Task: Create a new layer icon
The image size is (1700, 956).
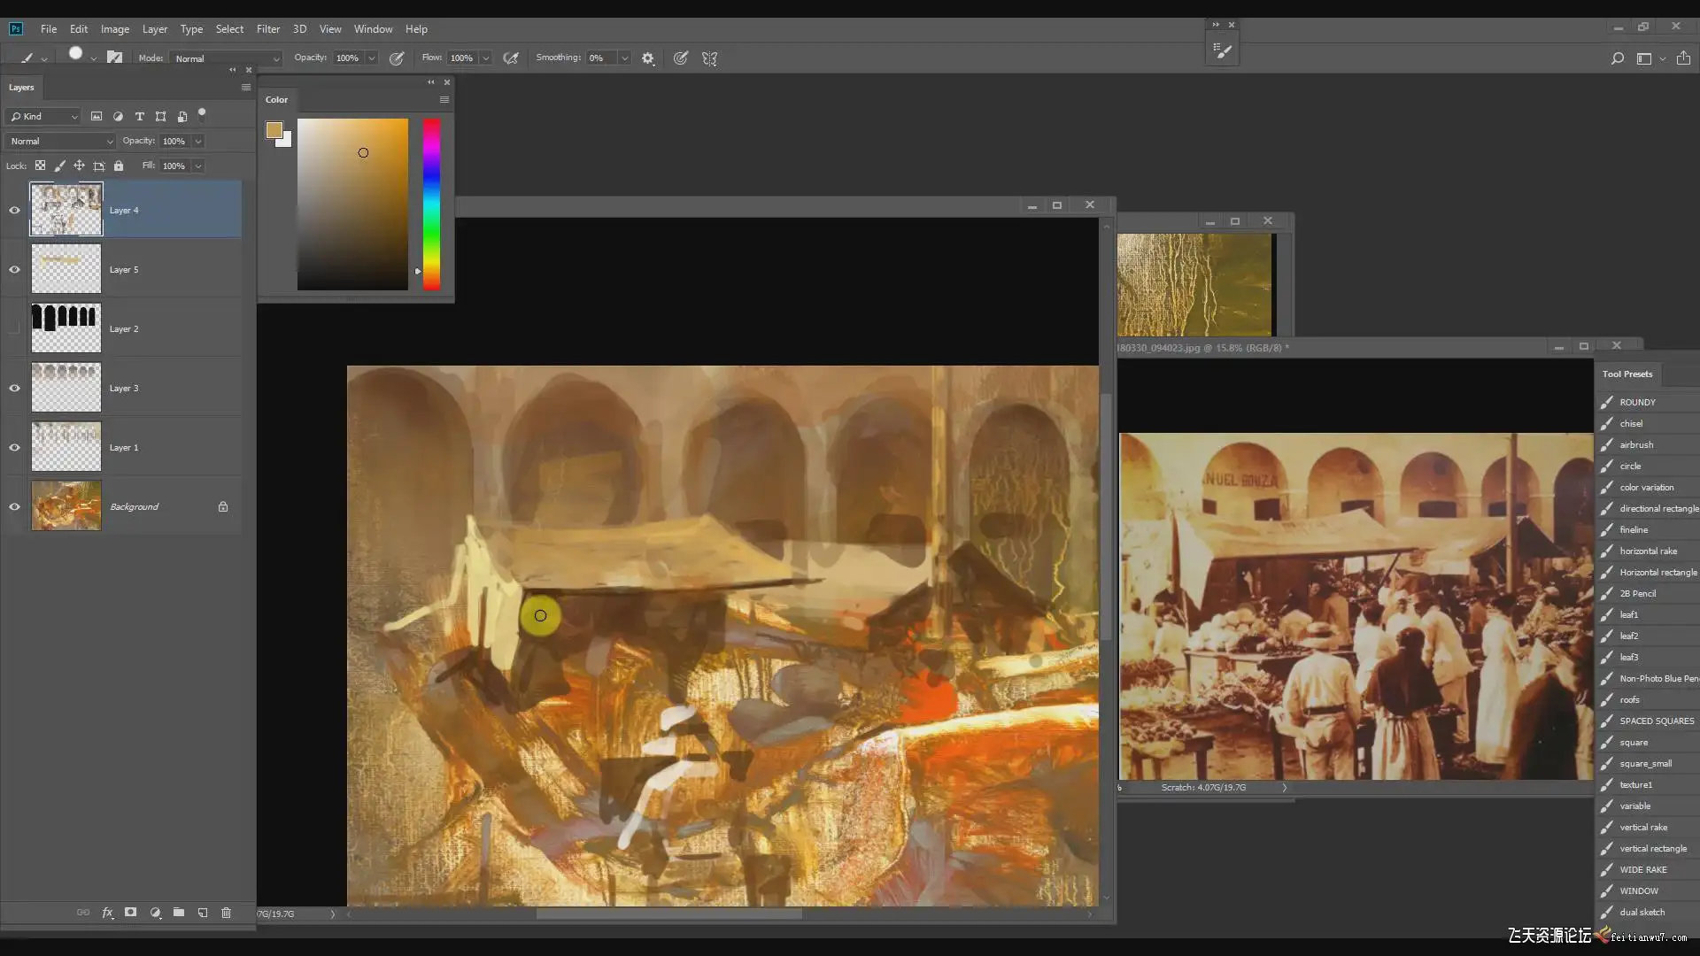Action: [x=203, y=913]
